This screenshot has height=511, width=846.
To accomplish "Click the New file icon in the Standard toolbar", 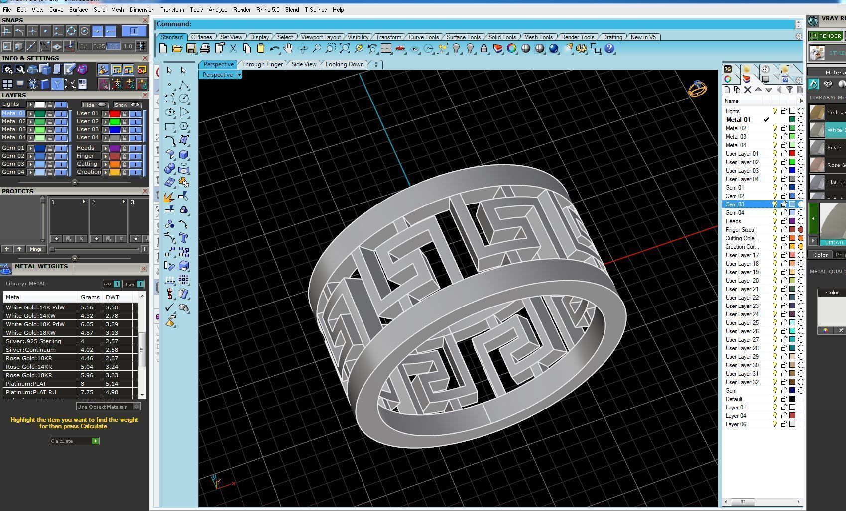I will pos(163,49).
